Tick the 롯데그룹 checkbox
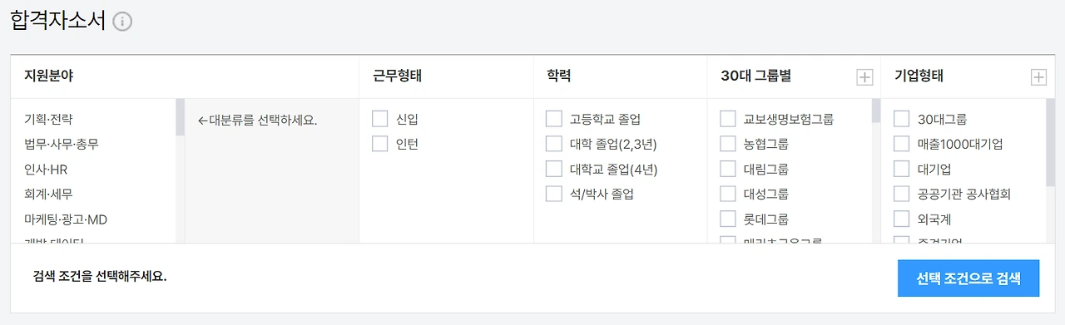Image resolution: width=1065 pixels, height=325 pixels. click(728, 219)
